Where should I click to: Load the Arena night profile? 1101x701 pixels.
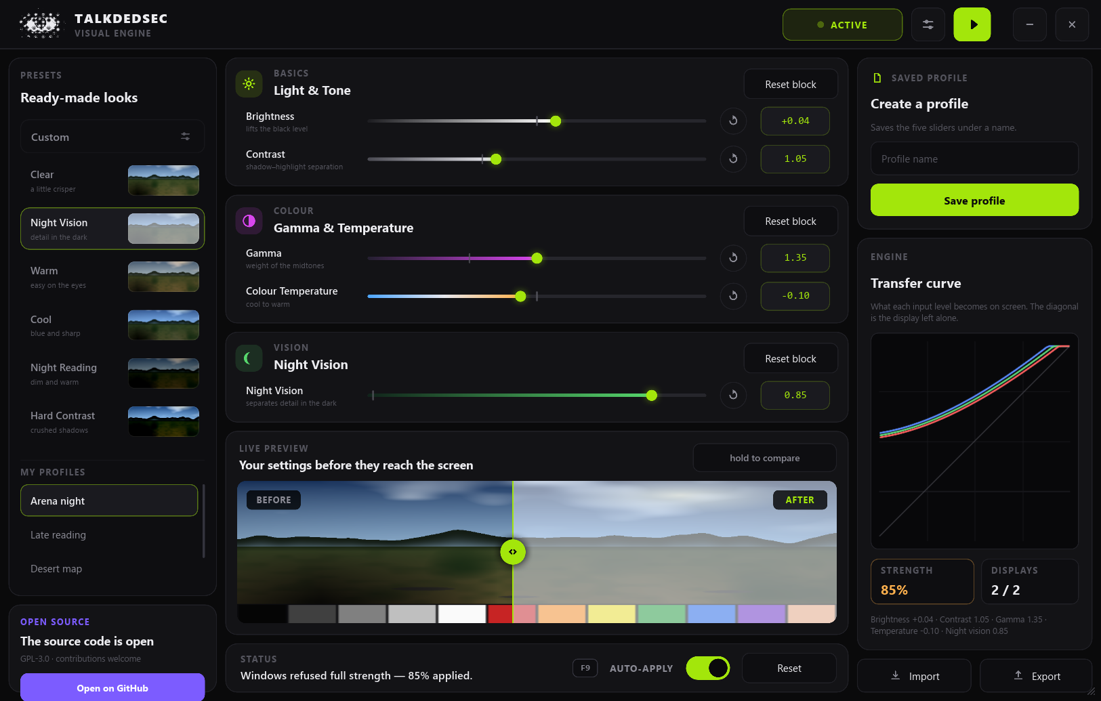tap(109, 501)
